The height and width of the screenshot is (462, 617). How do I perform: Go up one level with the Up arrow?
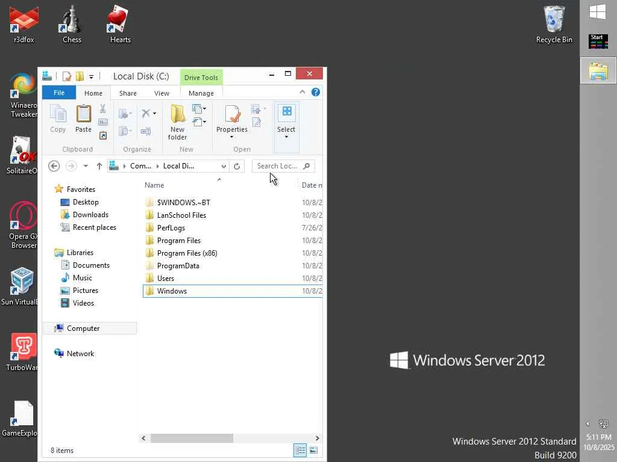pyautogui.click(x=99, y=166)
